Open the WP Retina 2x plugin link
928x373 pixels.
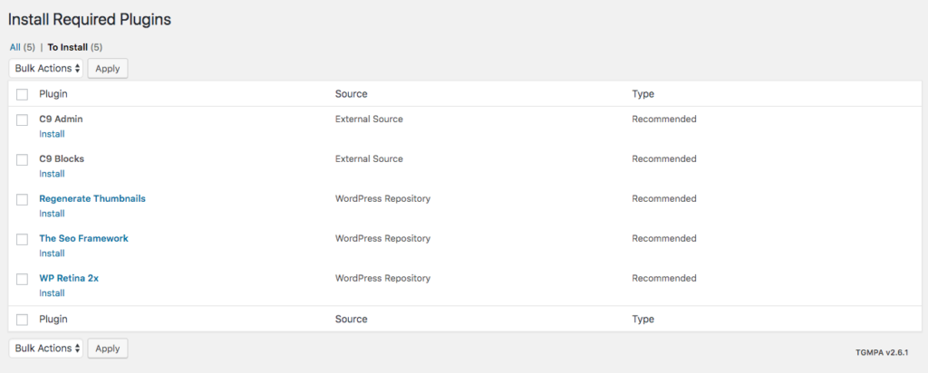69,278
